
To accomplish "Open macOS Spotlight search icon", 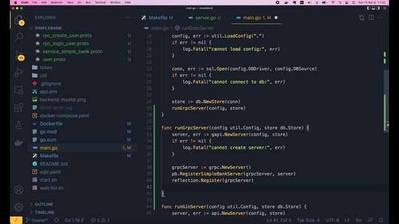I will (340, 2).
